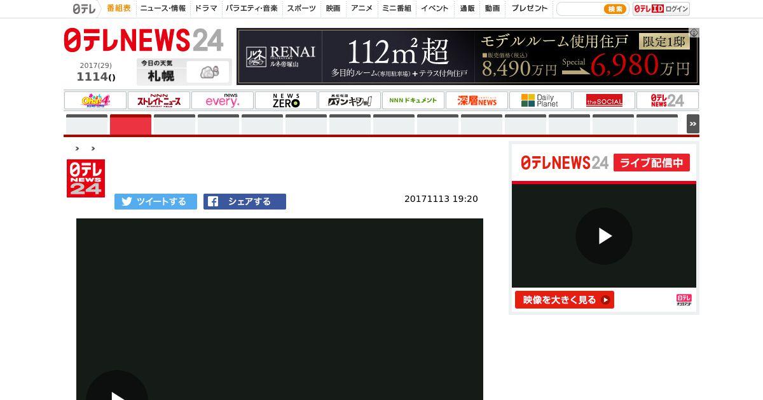Expand more categories with the » arrow
The width and height of the screenshot is (763, 400).
tap(693, 124)
